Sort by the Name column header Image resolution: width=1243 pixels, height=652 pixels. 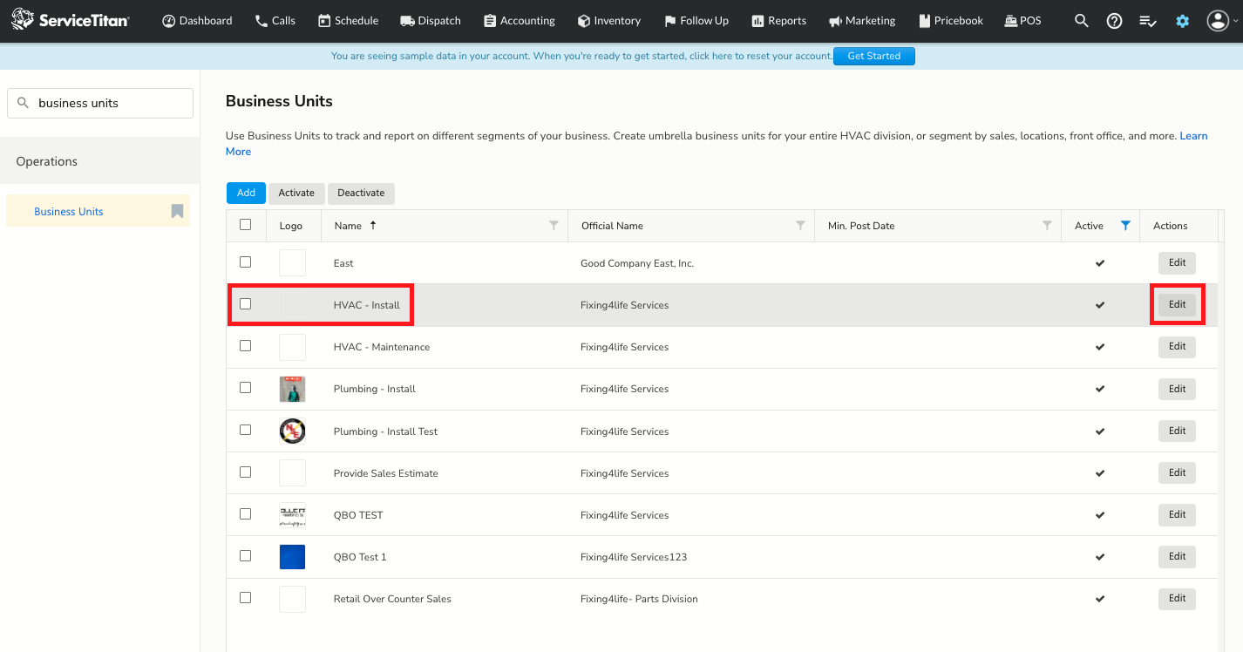tap(348, 226)
